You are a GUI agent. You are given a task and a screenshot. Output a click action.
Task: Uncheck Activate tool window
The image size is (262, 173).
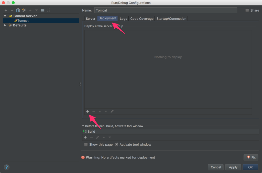pos(116,144)
